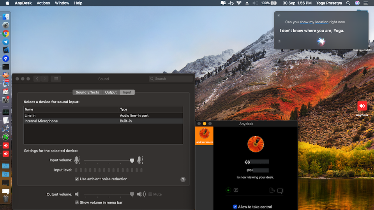Switch to the Output tab

(x=111, y=93)
